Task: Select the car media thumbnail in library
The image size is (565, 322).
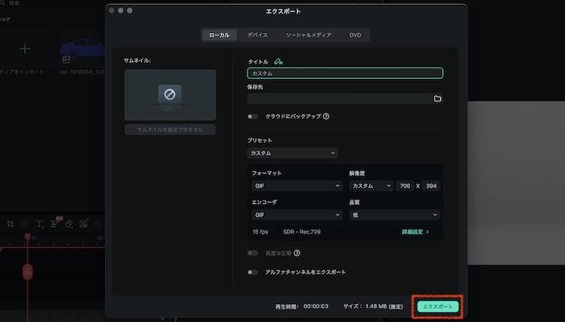Action: click(x=82, y=50)
